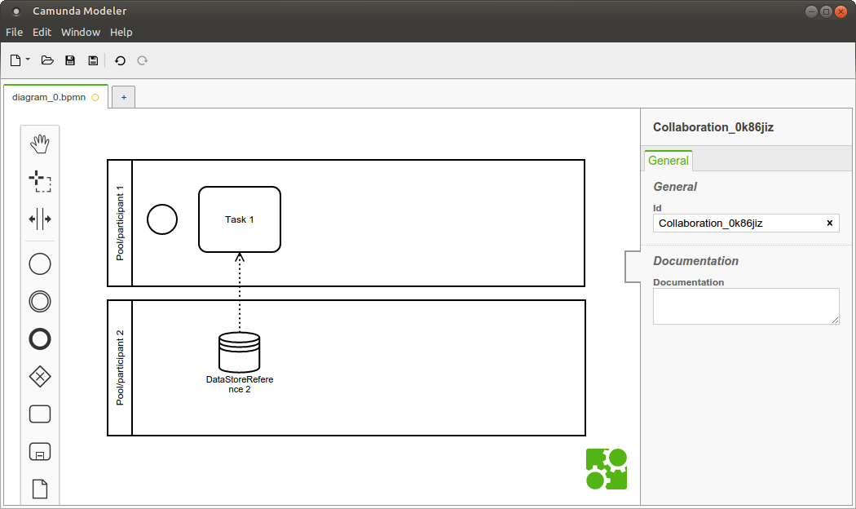Screen dimensions: 856x509
Task: Select the Pool/participant 1 label
Action: coord(120,223)
